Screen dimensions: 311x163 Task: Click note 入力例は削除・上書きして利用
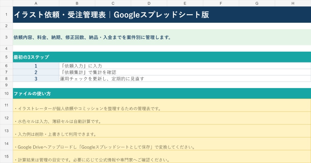pos(162,131)
